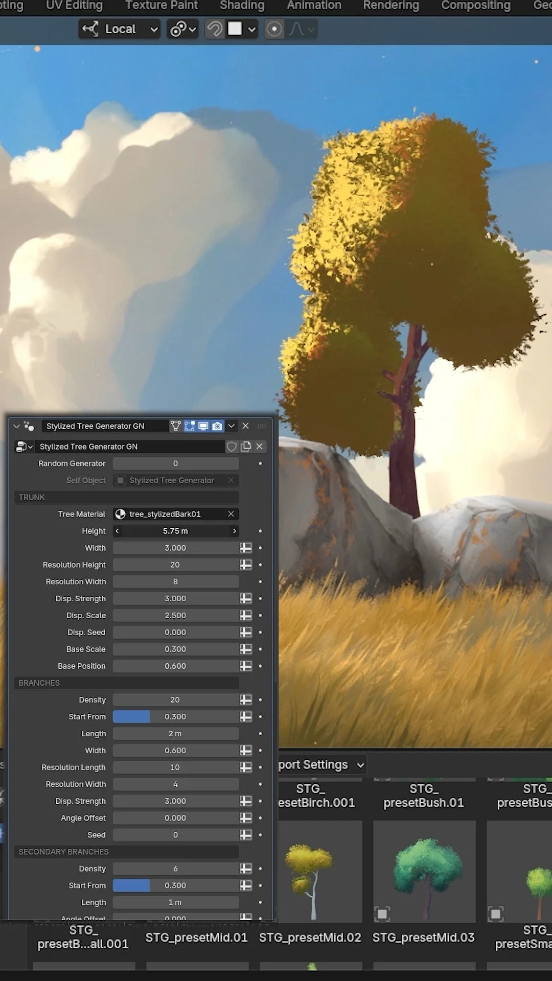The width and height of the screenshot is (552, 981).
Task: Decrease trunk Height with left arrow
Action: (117, 531)
